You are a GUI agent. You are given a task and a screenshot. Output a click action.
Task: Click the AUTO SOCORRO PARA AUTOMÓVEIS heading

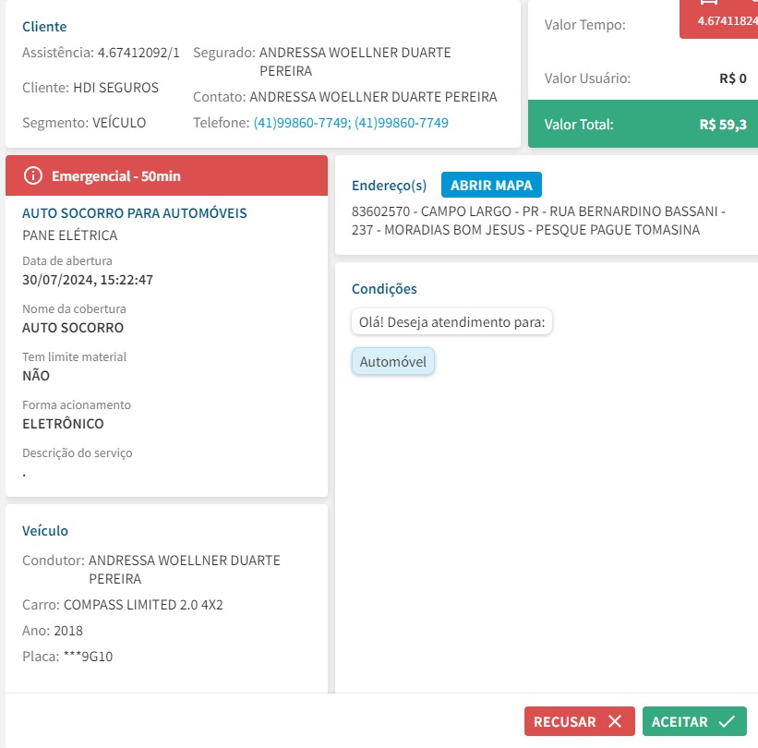135,213
